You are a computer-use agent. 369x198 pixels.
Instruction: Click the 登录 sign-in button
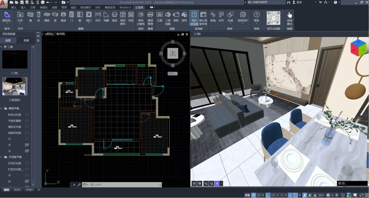tap(298, 2)
